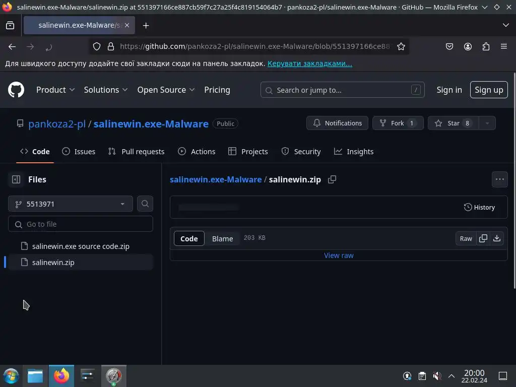Screen dimensions: 516x387
Task: Select the Blame view toggle
Action: point(222,238)
